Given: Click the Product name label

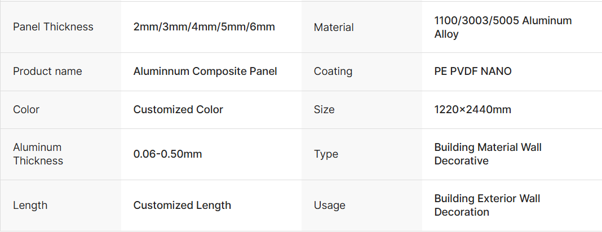Looking at the screenshot, I should (x=47, y=72).
